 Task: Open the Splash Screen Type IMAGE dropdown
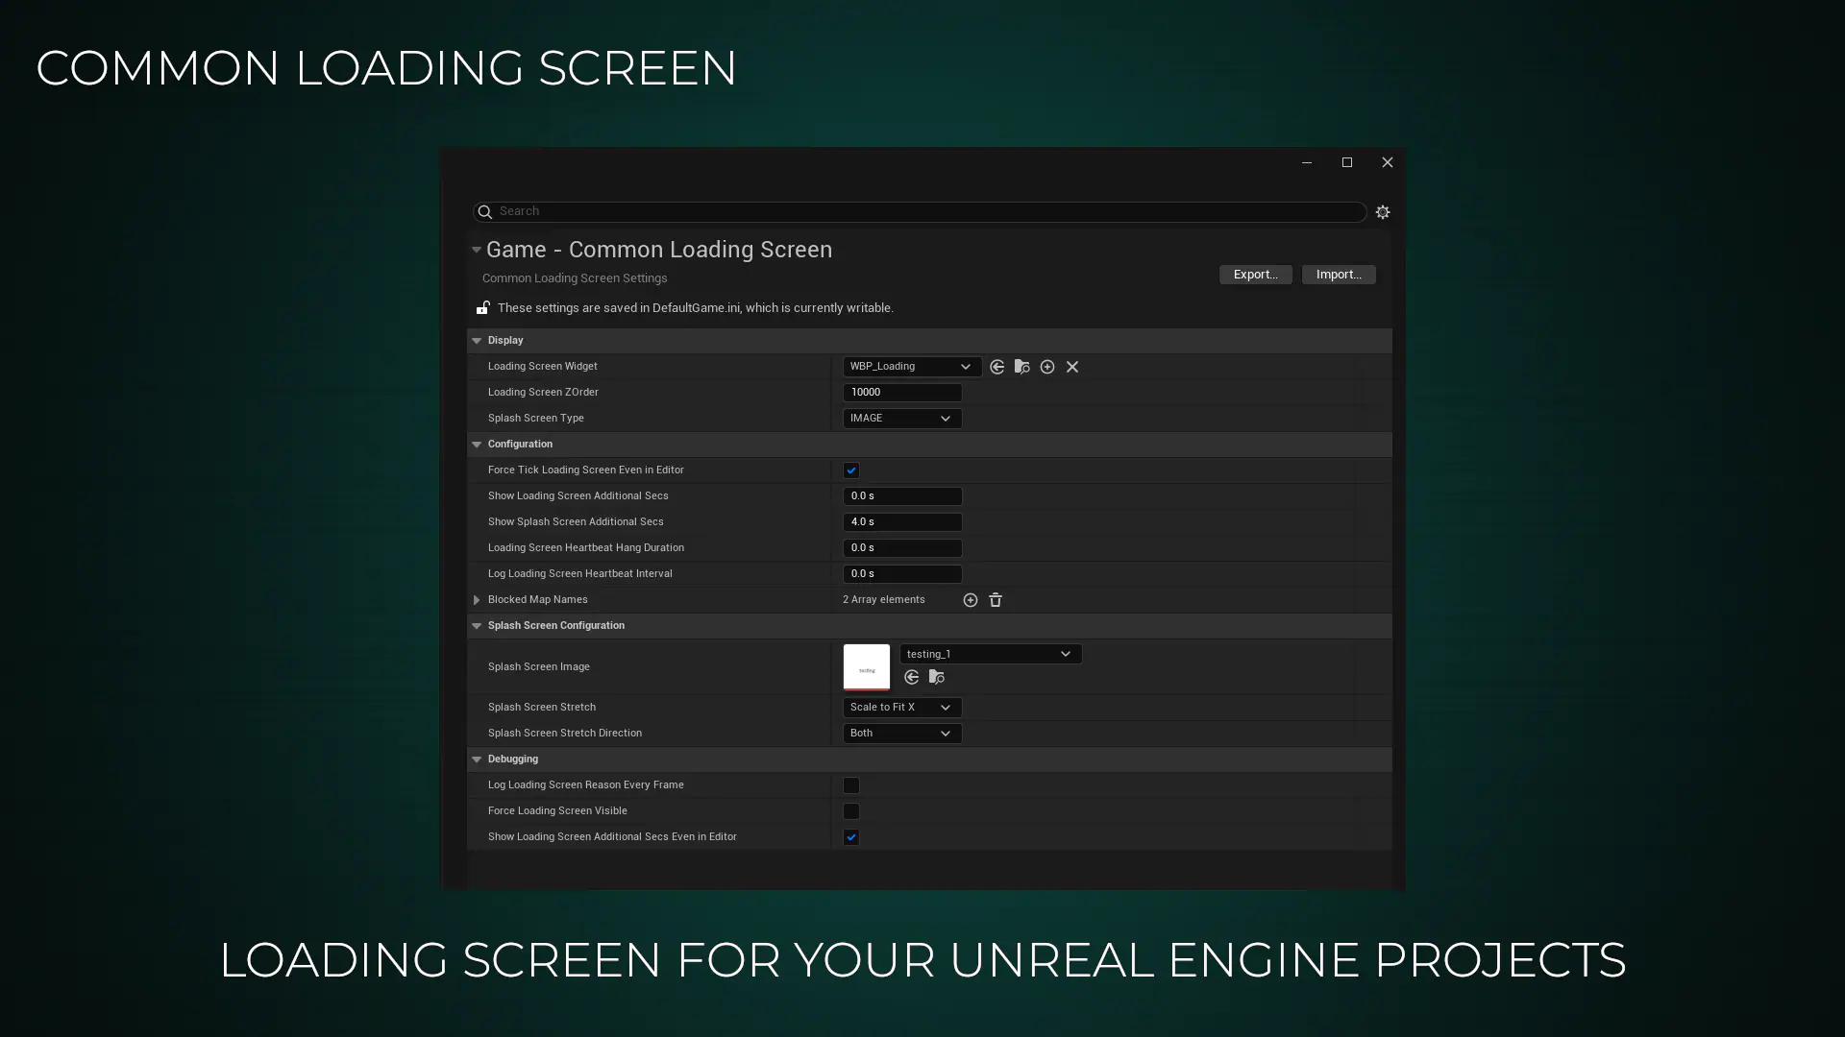coord(901,419)
